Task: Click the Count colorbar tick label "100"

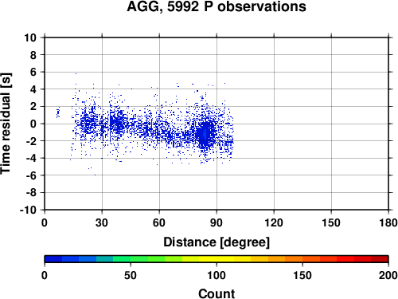Action: click(x=217, y=275)
